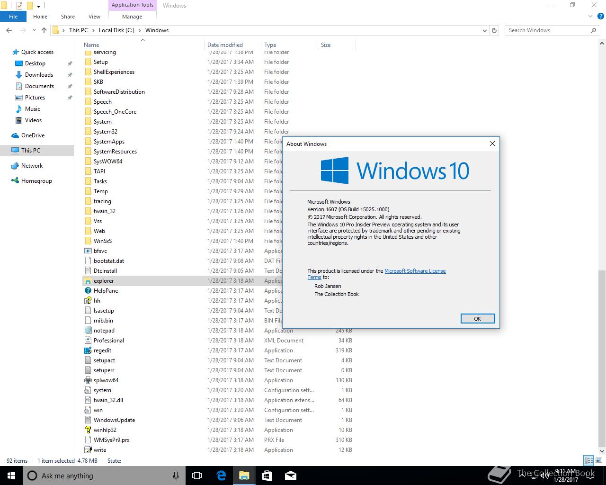Select the WMSysPr9.prx file
Image resolution: width=606 pixels, height=485 pixels.
pyautogui.click(x=112, y=440)
